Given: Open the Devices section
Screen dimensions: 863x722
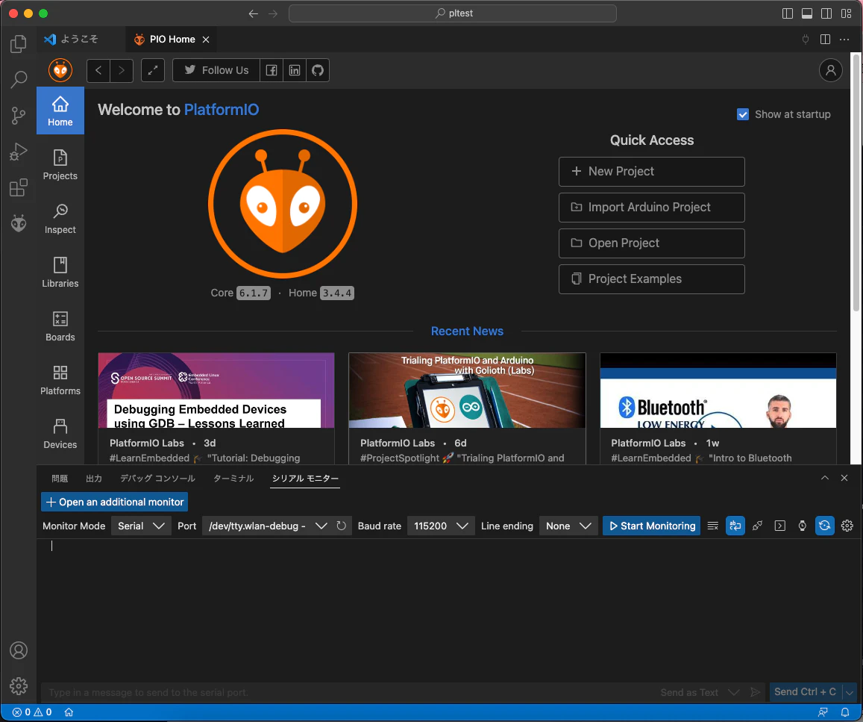Looking at the screenshot, I should pos(60,434).
